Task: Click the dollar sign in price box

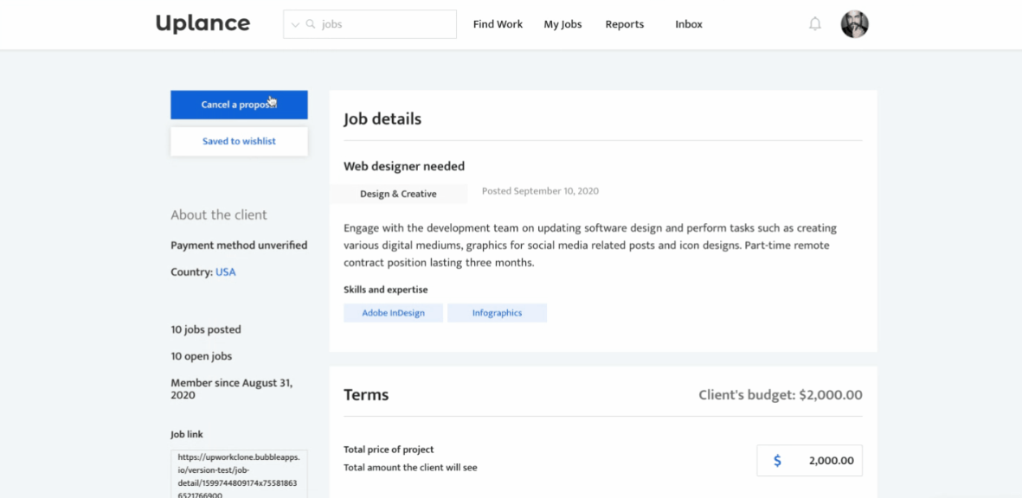Action: (777, 461)
